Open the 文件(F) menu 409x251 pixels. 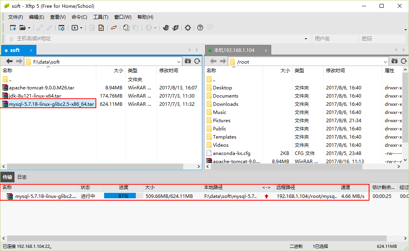pos(16,17)
